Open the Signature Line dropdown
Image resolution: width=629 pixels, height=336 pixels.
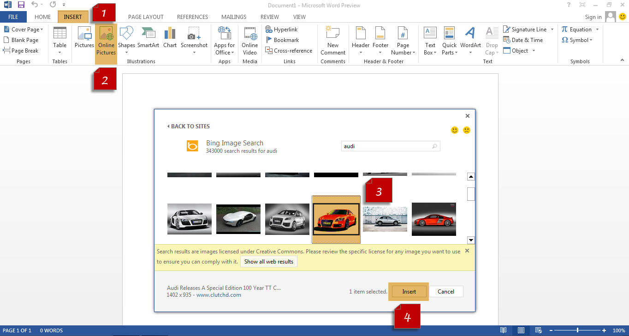(x=552, y=29)
